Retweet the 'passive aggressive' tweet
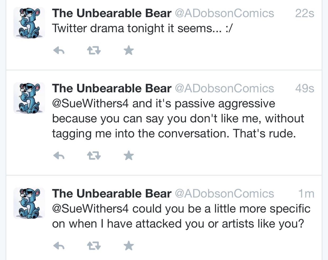328x260 pixels. tap(94, 156)
